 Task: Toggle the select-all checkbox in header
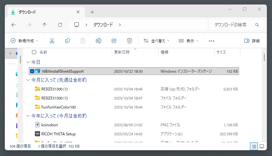click(x=34, y=52)
